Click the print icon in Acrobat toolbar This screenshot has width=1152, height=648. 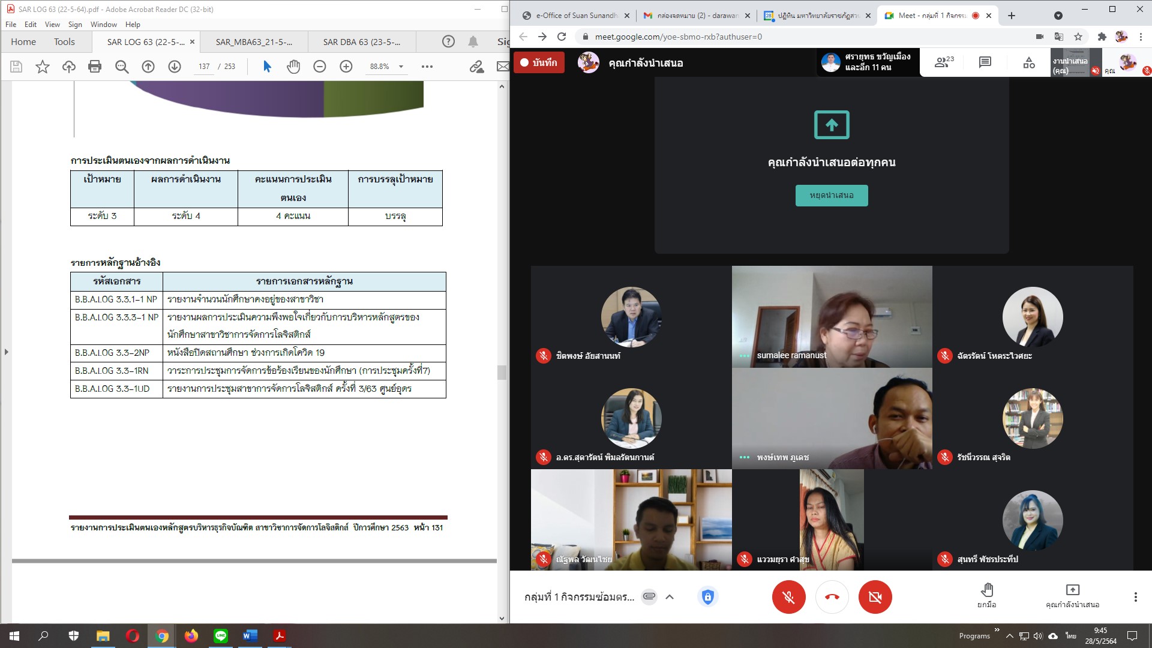(x=95, y=67)
